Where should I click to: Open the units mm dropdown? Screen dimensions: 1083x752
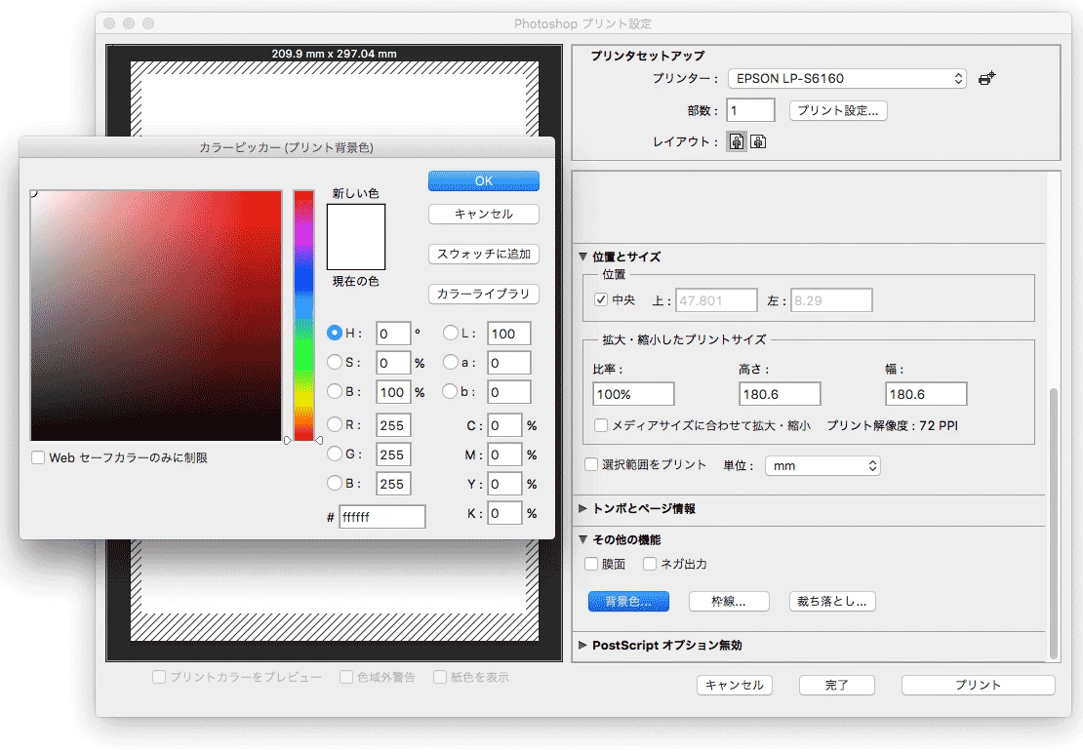(822, 466)
